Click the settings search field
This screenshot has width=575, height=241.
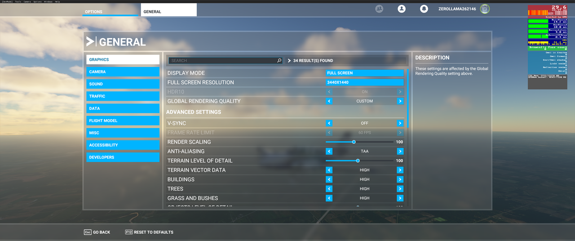point(226,60)
